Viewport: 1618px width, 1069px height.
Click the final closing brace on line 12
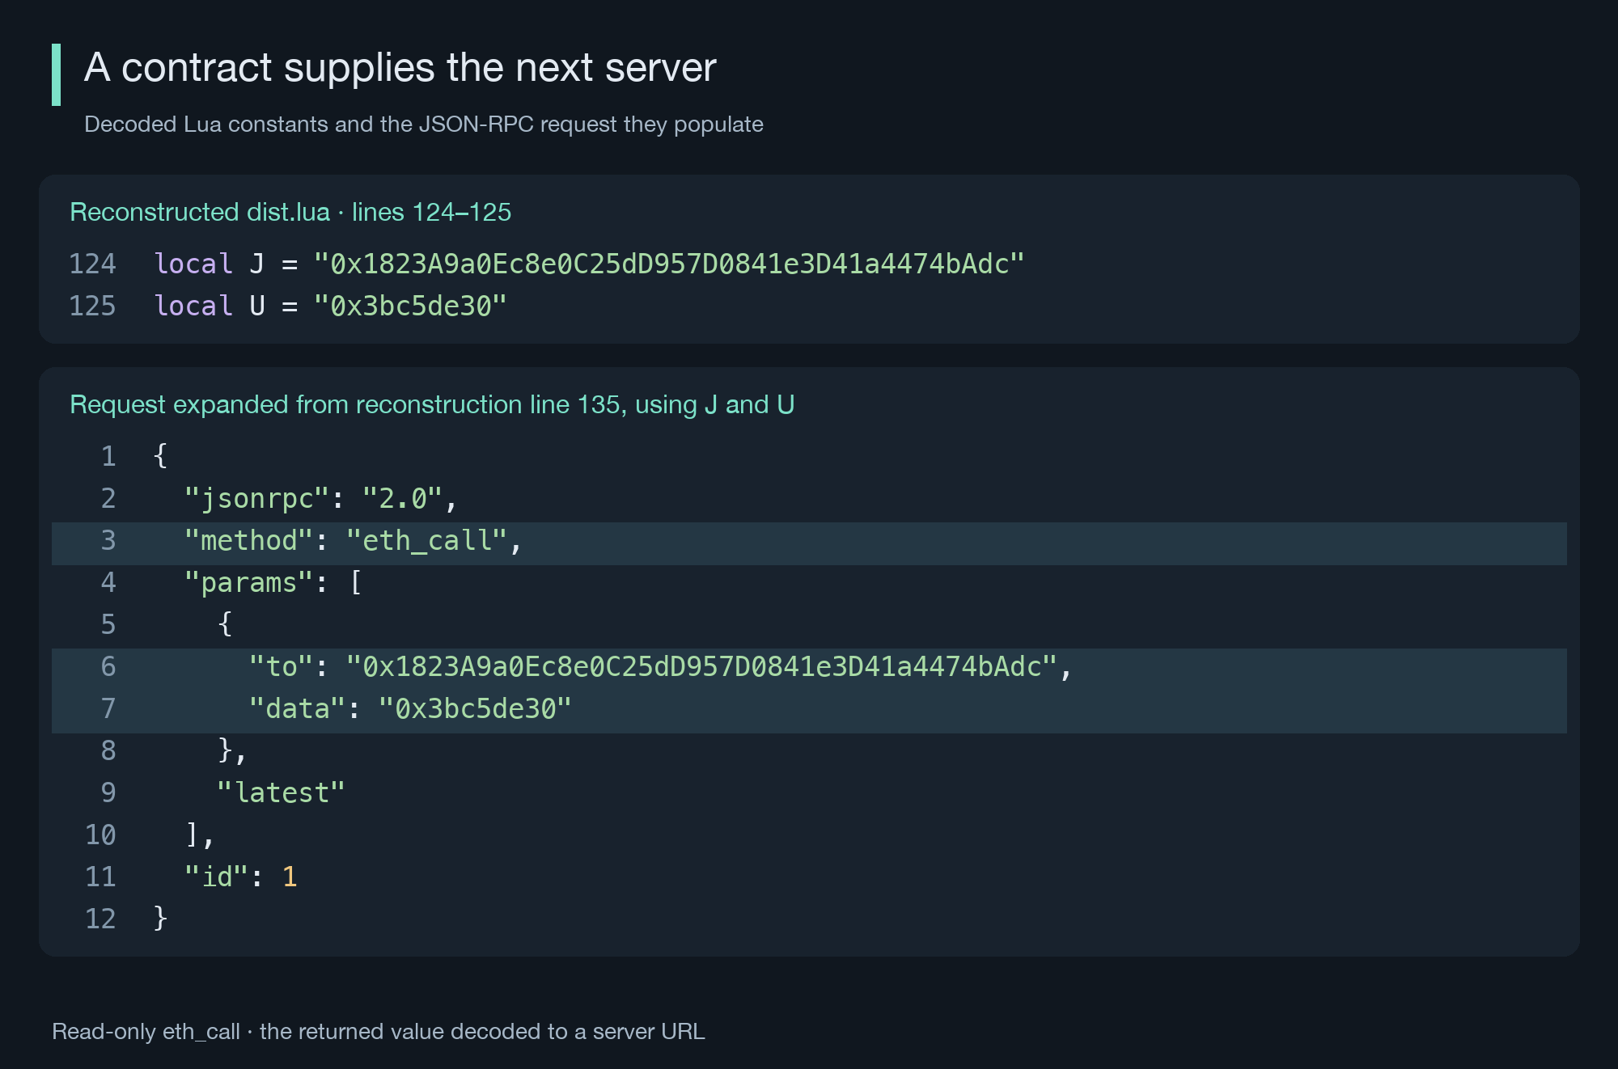pos(160,919)
